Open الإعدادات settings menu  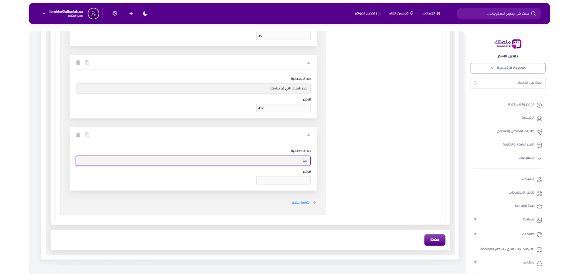431,14
